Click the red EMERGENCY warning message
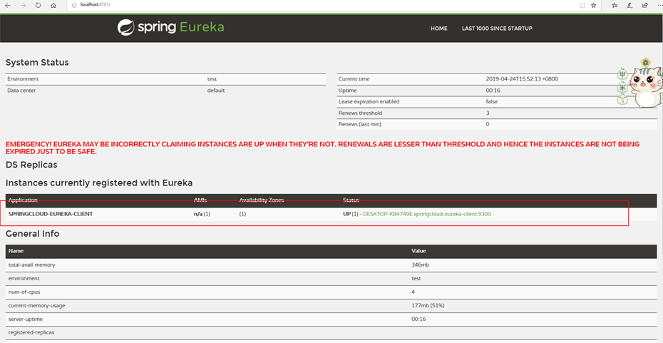The width and height of the screenshot is (663, 343). tap(323, 148)
